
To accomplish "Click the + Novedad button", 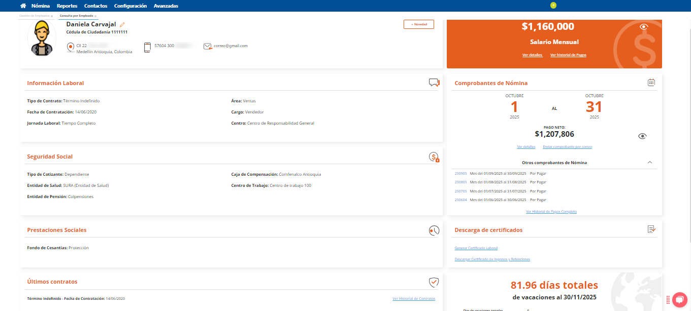I will tap(419, 24).
